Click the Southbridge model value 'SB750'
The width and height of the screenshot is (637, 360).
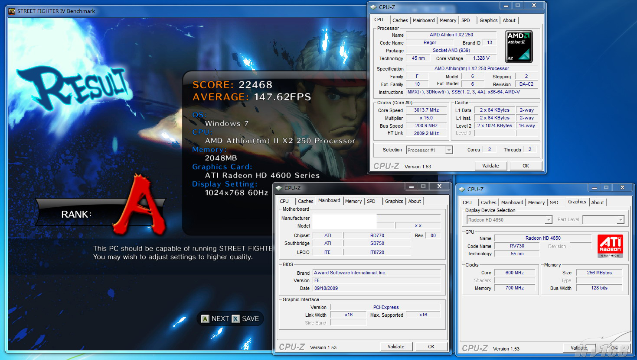coord(377,243)
